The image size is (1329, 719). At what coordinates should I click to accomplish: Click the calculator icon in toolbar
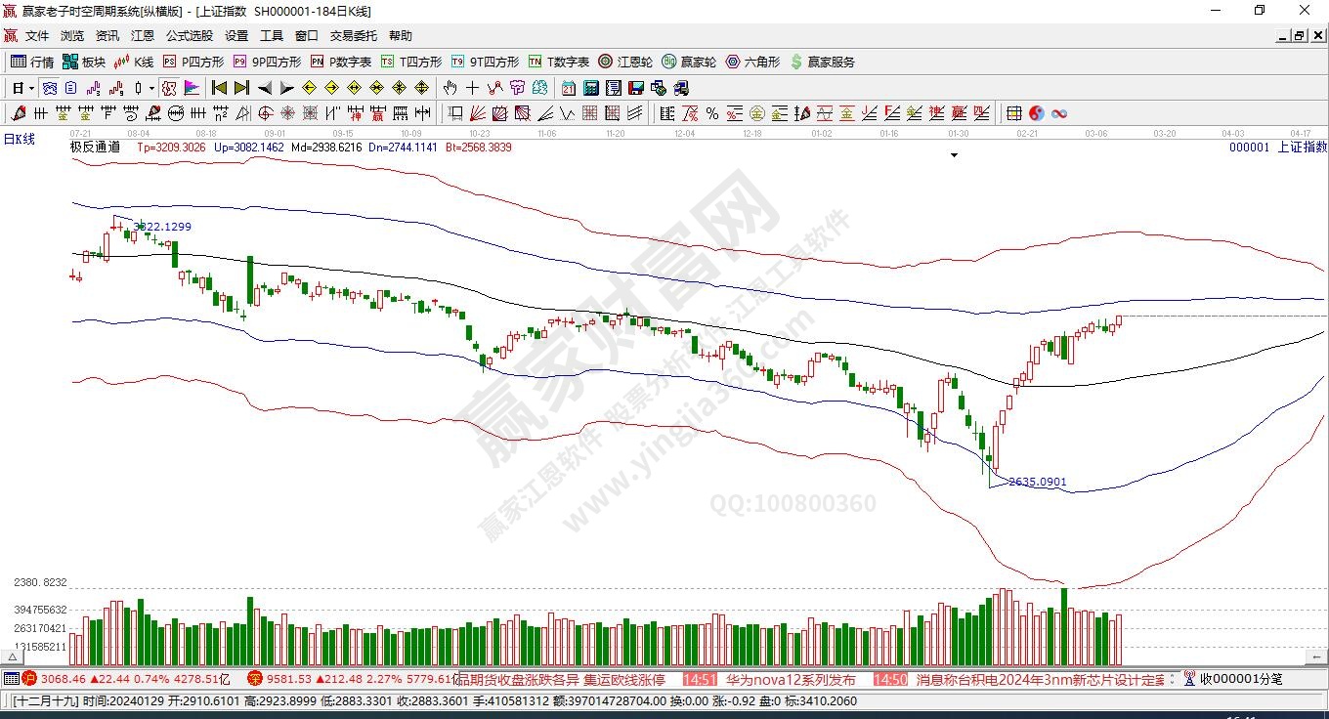(x=590, y=88)
